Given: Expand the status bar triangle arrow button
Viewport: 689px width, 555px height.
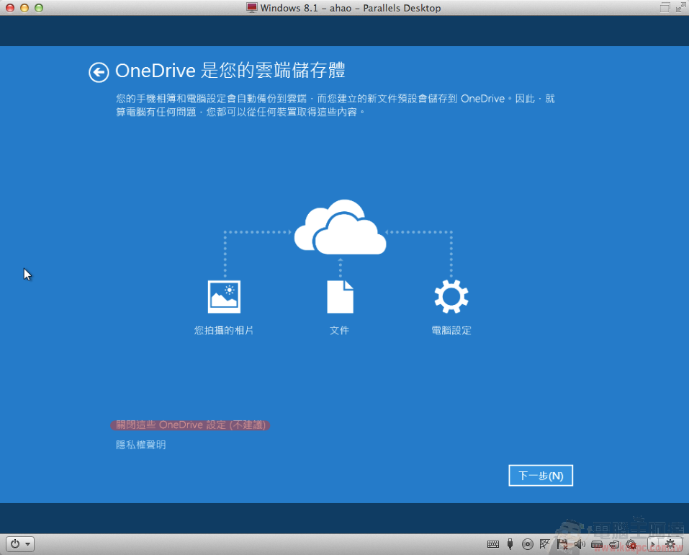Looking at the screenshot, I should click(653, 544).
